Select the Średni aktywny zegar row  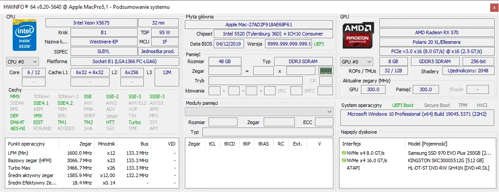click(92, 175)
